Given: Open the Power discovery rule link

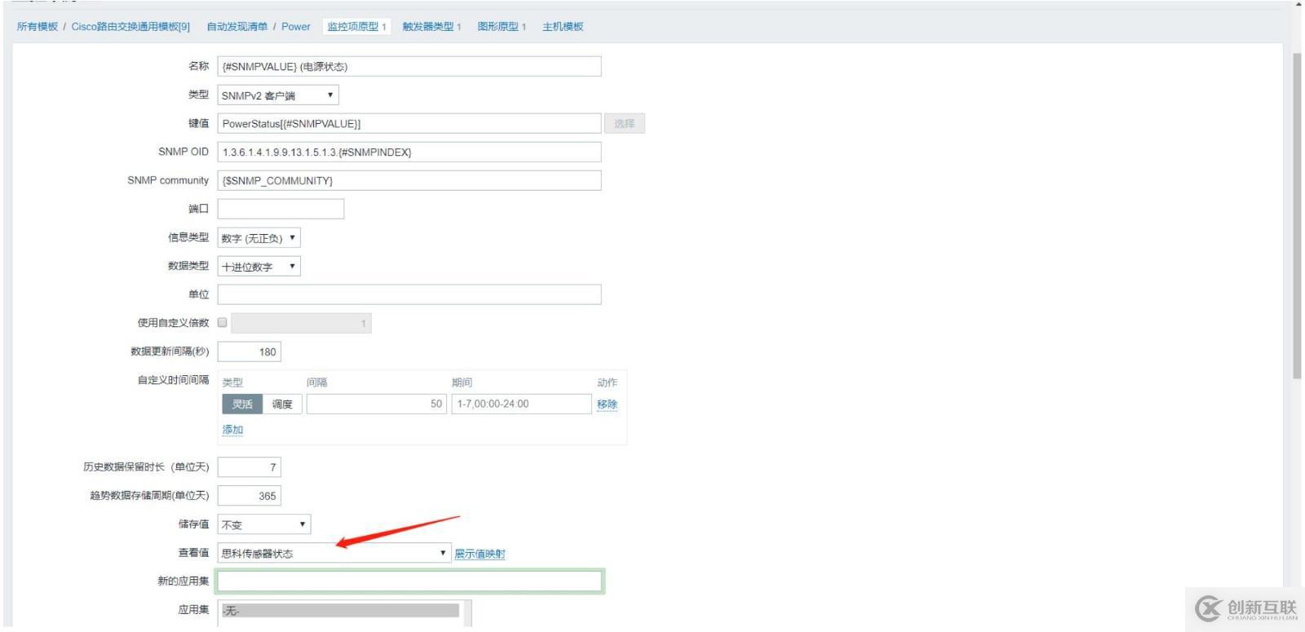Looking at the screenshot, I should 296,27.
